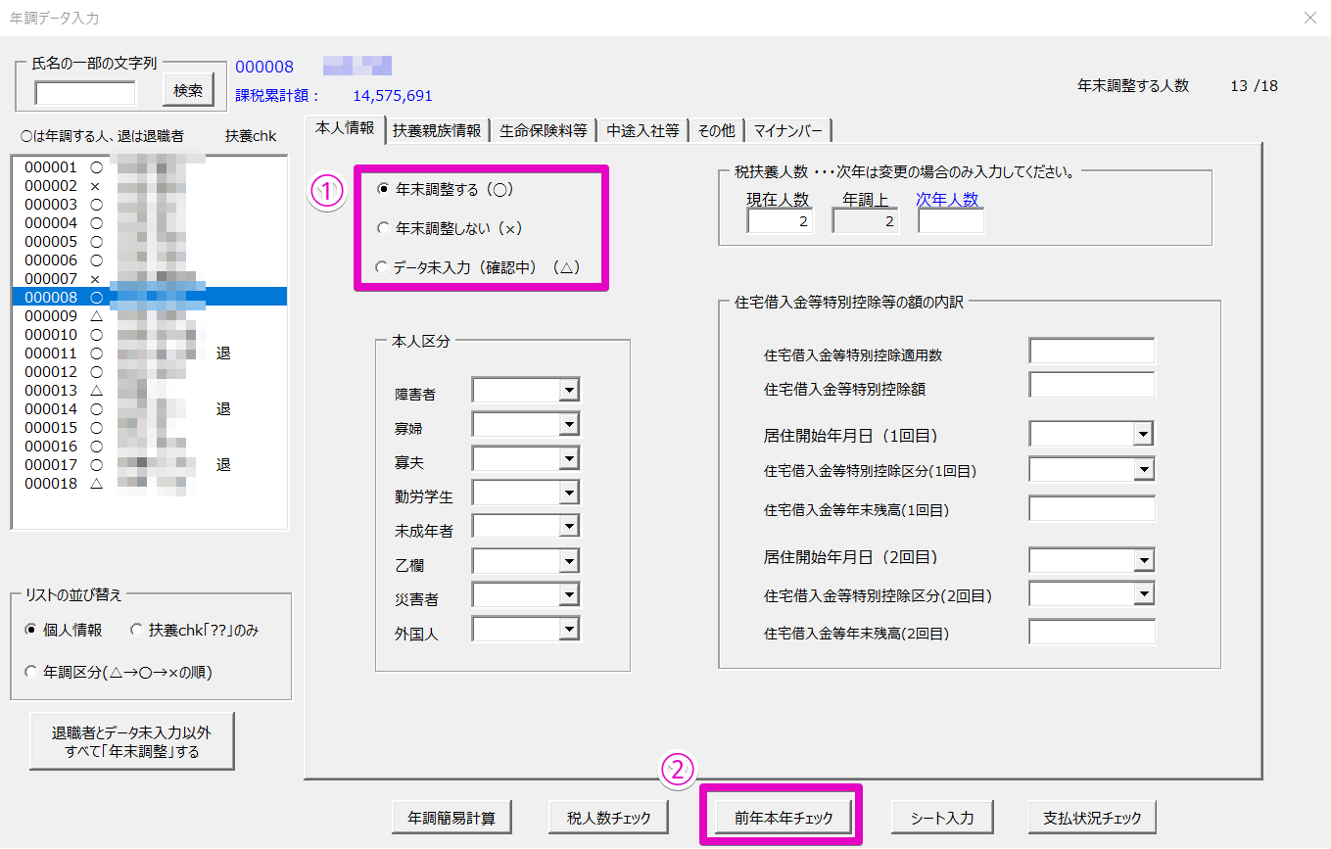Select highlighted employee 000008 row
This screenshot has height=849, width=1331.
[x=150, y=297]
